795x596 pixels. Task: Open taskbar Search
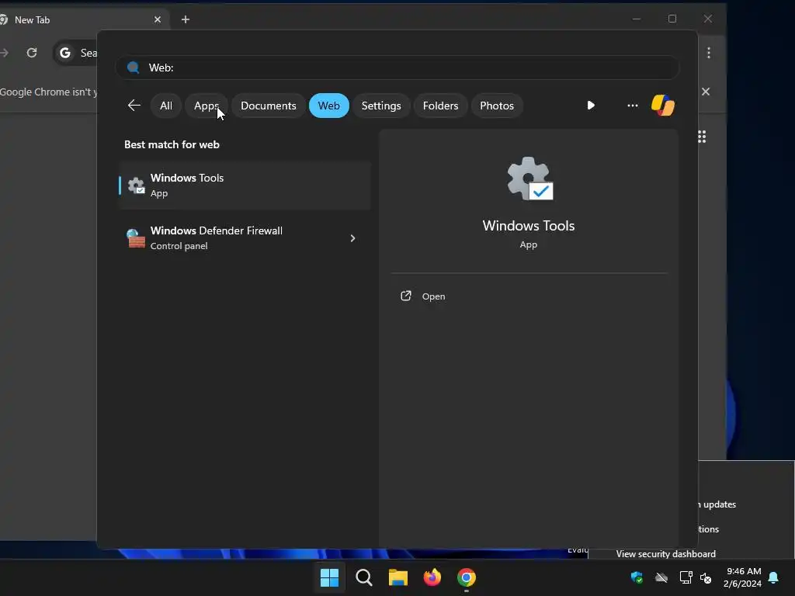[x=364, y=577]
